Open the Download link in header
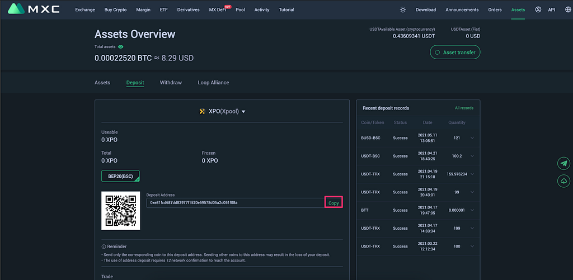573x280 pixels. 426,10
